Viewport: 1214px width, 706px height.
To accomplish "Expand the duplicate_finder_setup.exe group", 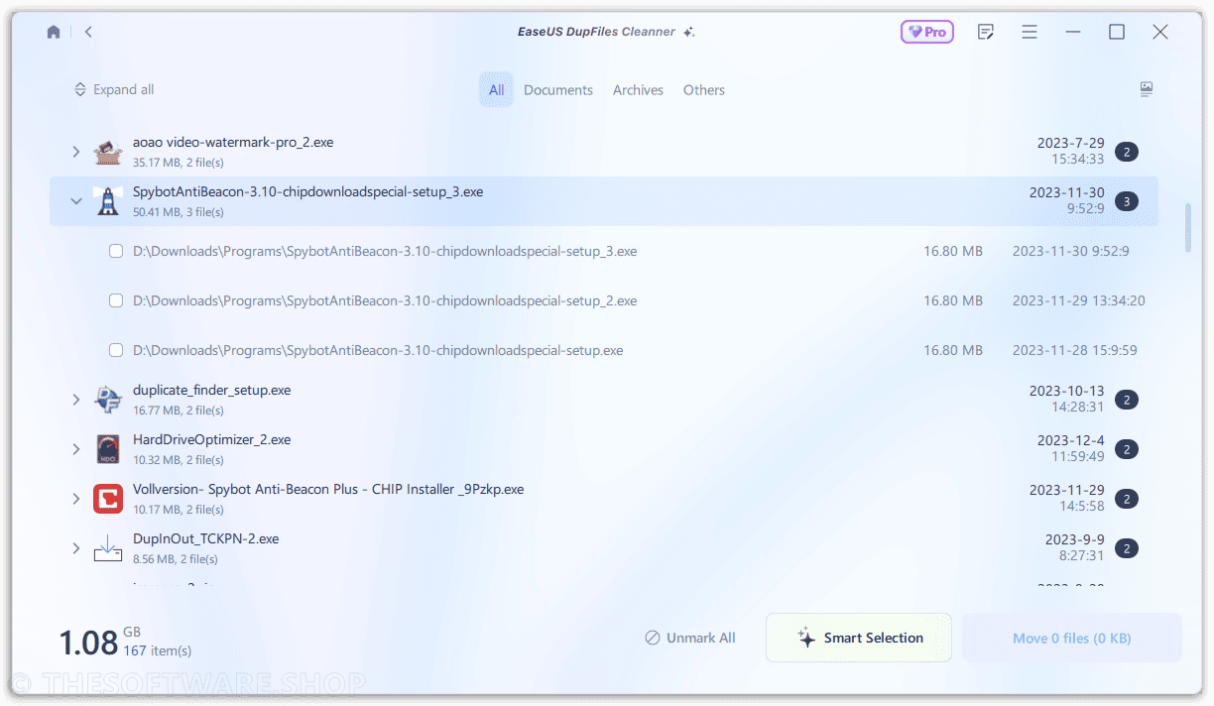I will 76,400.
